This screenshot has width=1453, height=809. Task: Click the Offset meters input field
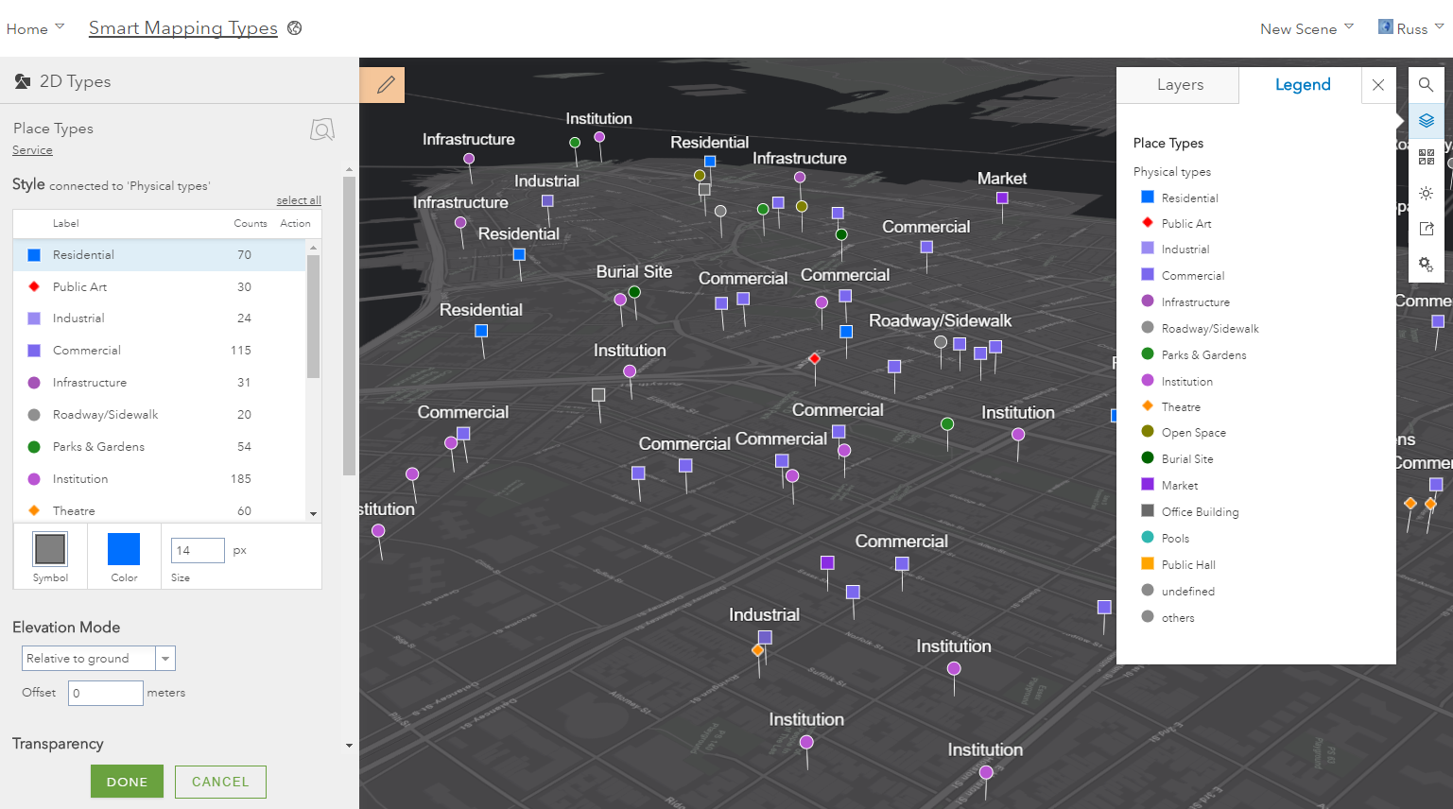point(106,693)
